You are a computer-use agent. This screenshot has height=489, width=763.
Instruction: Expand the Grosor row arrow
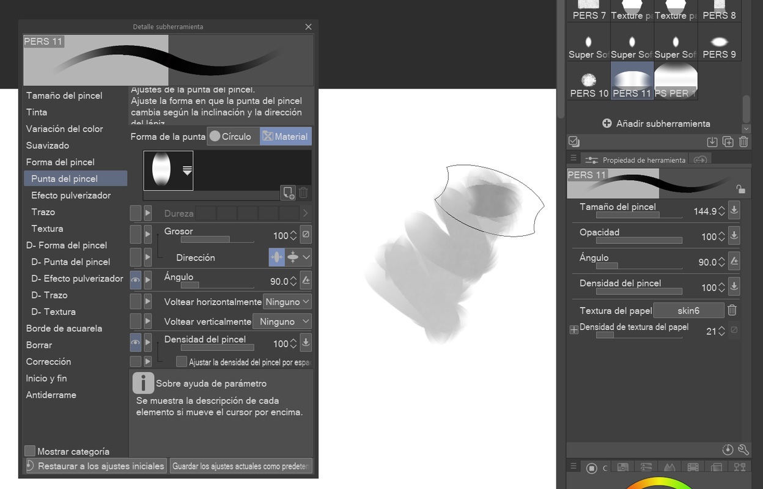[148, 235]
